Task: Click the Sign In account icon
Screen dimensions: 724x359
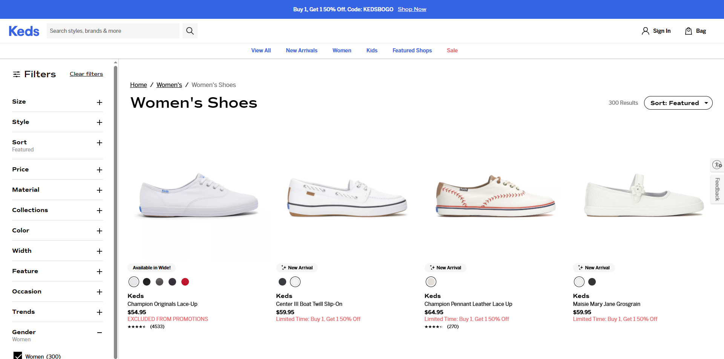Action: tap(645, 31)
